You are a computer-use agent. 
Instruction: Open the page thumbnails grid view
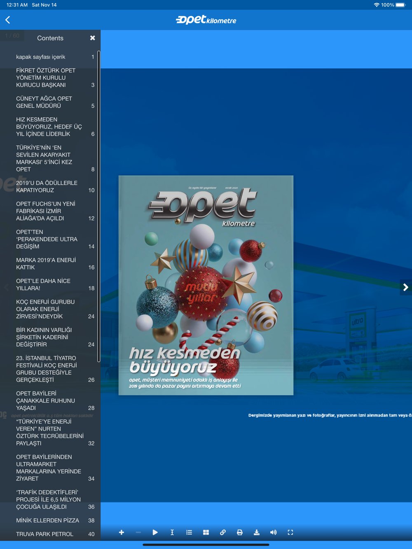click(x=206, y=533)
